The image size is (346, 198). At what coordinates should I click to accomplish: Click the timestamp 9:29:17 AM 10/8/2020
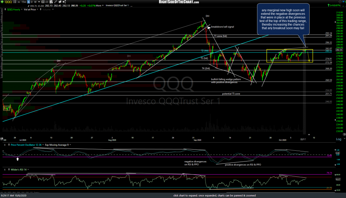(14, 195)
